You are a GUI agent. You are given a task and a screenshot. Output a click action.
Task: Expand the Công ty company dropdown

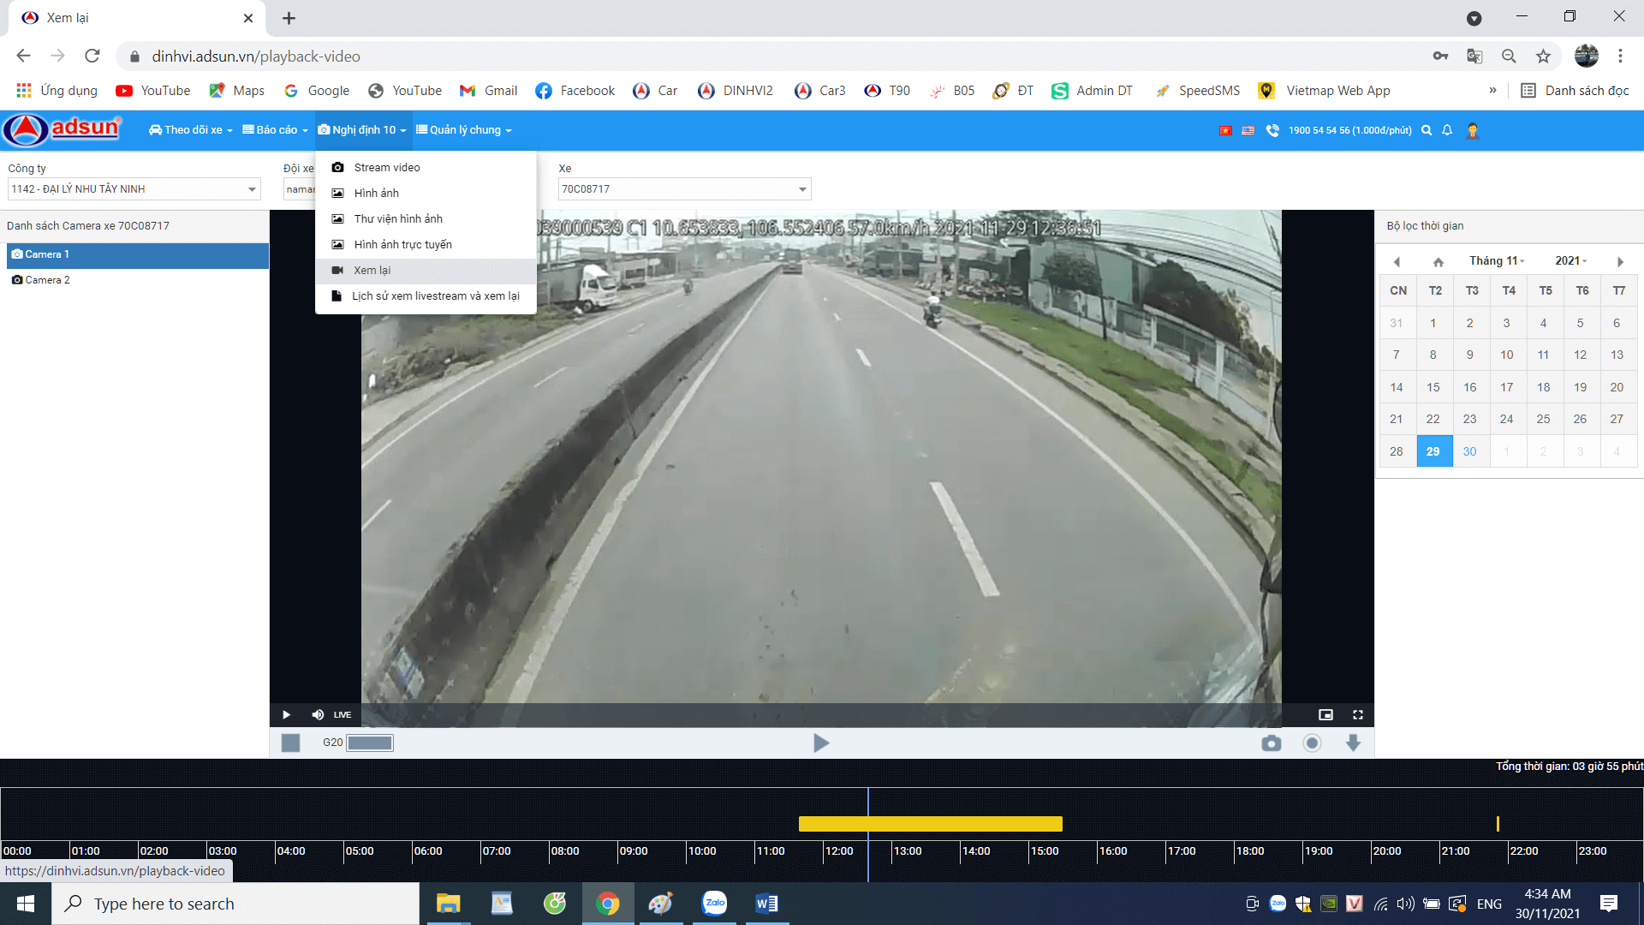coord(252,189)
